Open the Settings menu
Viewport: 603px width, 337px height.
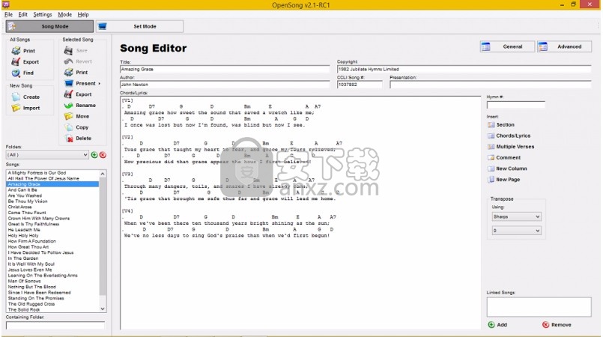pos(42,14)
